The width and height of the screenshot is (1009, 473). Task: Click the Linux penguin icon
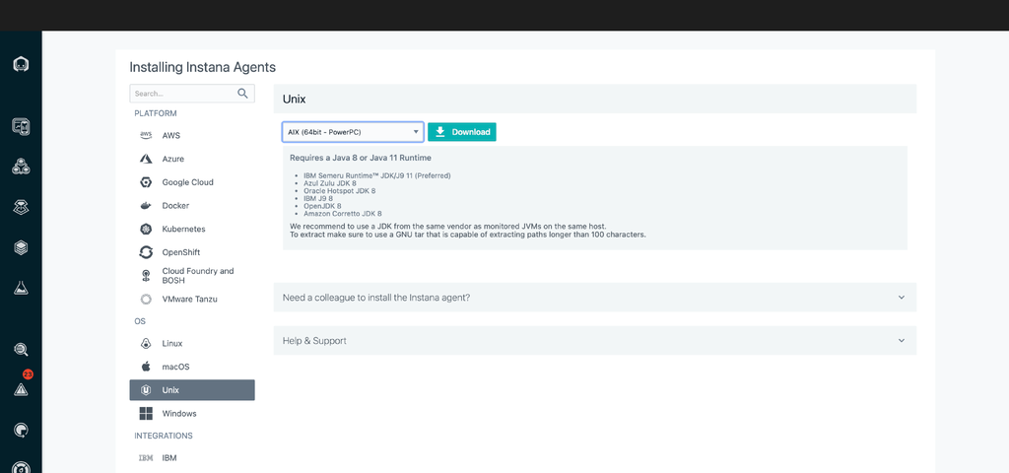146,344
